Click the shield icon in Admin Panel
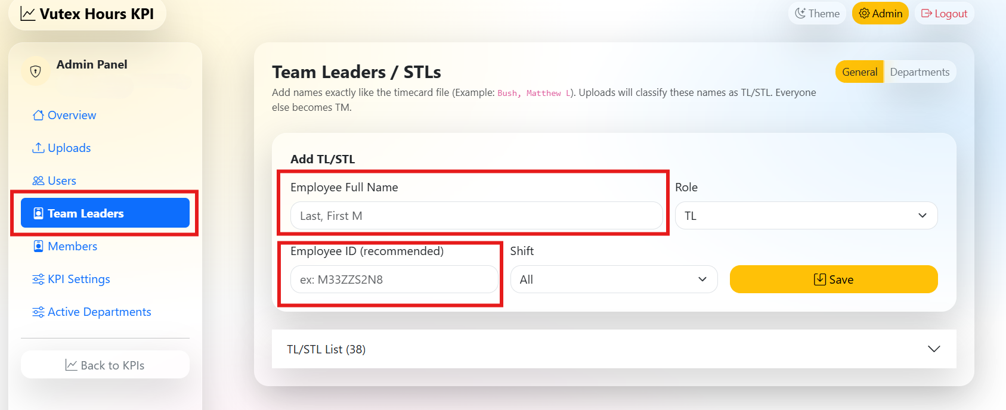 point(36,72)
